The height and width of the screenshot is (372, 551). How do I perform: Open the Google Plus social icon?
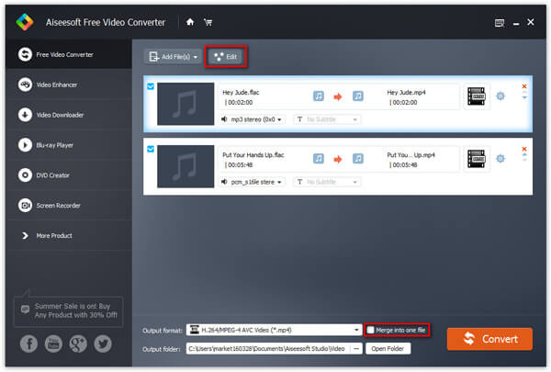78,344
